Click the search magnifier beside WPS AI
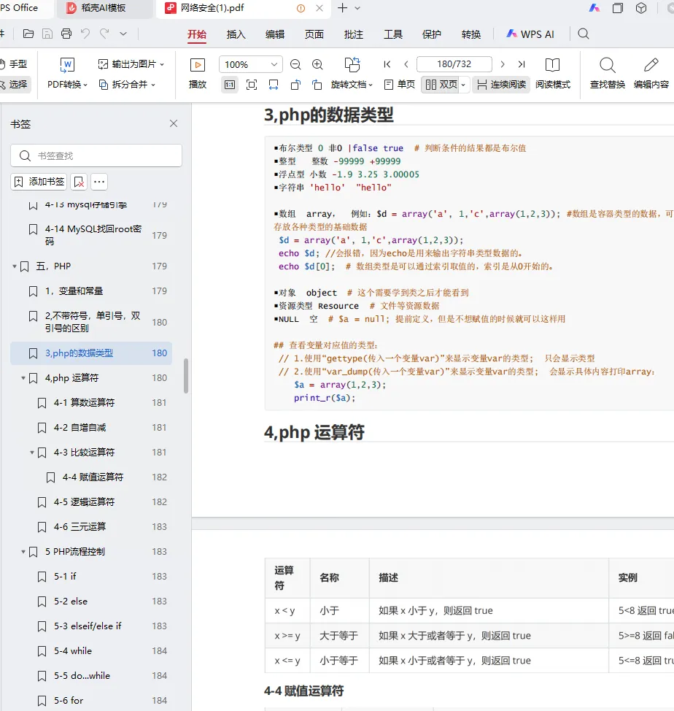Image resolution: width=674 pixels, height=711 pixels. pyautogui.click(x=584, y=34)
